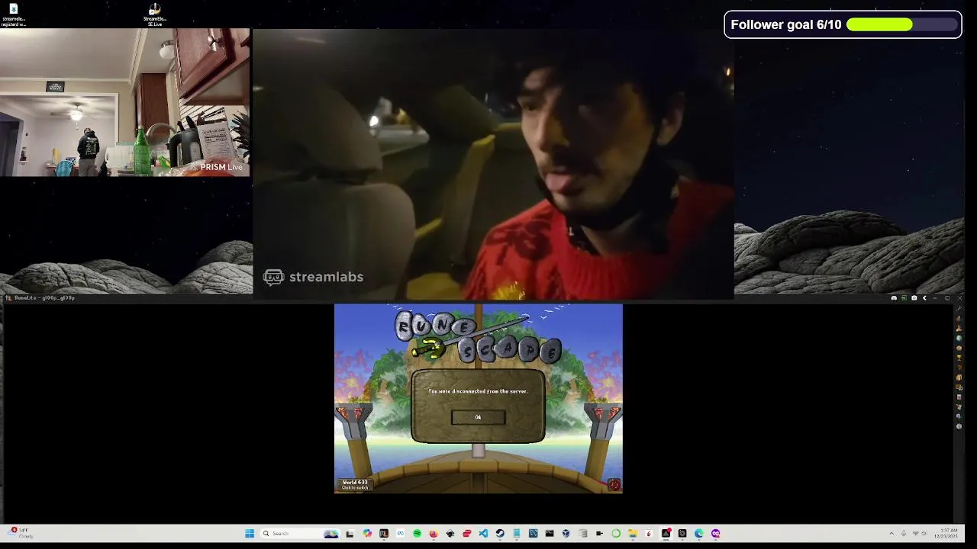Select the StreamElements SE.Live desktop shortcut
Viewport: 977px width, 549px height.
(154, 14)
